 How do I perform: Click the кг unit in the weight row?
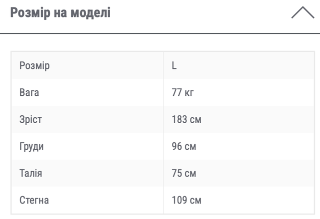[189, 93]
